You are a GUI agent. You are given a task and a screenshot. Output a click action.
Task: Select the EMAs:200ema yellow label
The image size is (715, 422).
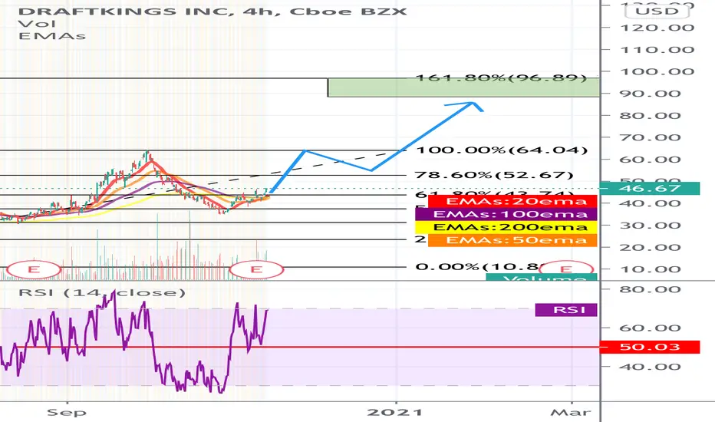click(x=506, y=227)
